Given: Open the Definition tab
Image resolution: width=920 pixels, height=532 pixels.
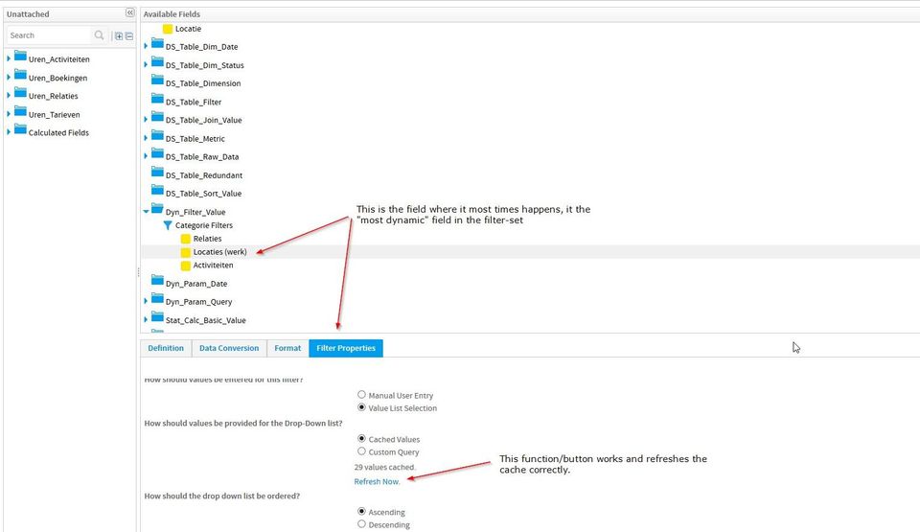Looking at the screenshot, I should click(x=166, y=348).
